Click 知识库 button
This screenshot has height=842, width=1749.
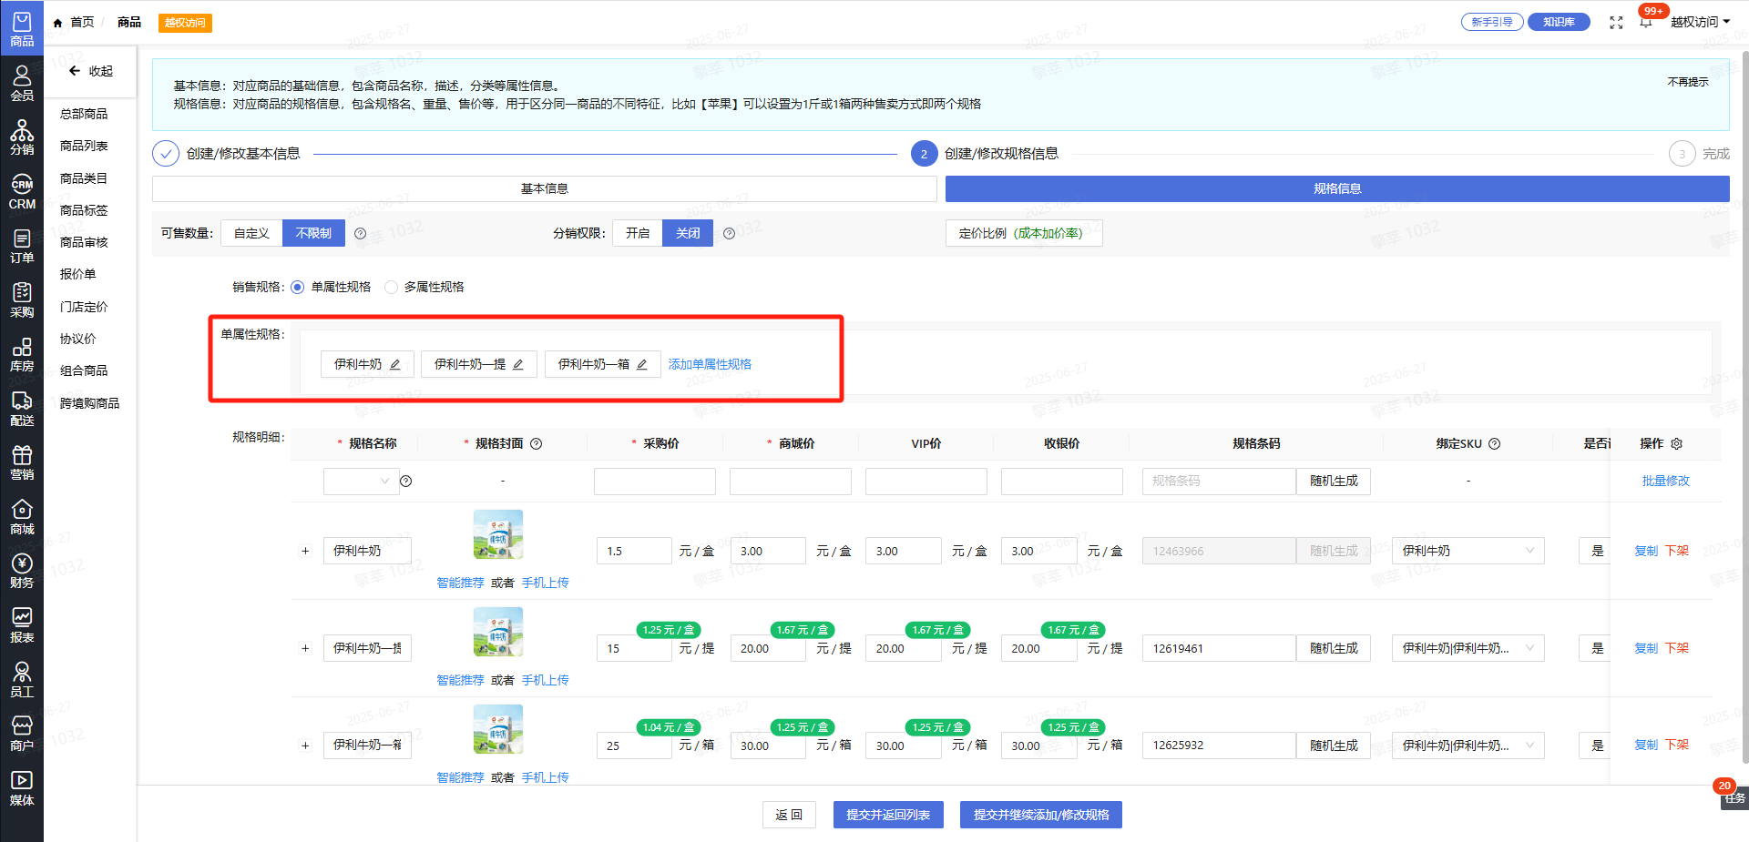point(1559,22)
